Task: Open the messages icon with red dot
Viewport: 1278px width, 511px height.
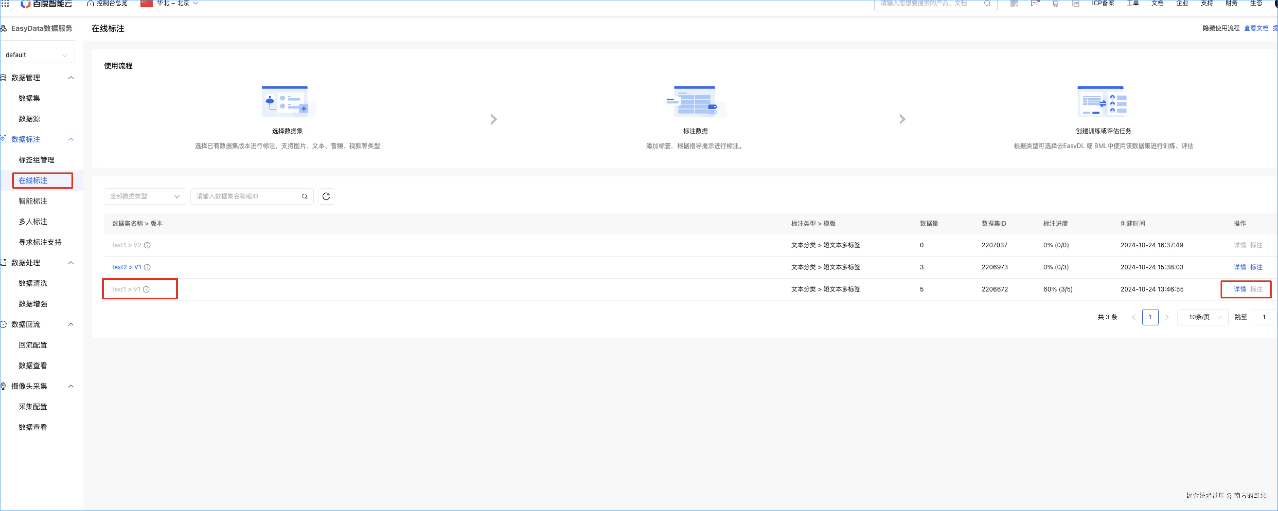Action: tap(1034, 3)
